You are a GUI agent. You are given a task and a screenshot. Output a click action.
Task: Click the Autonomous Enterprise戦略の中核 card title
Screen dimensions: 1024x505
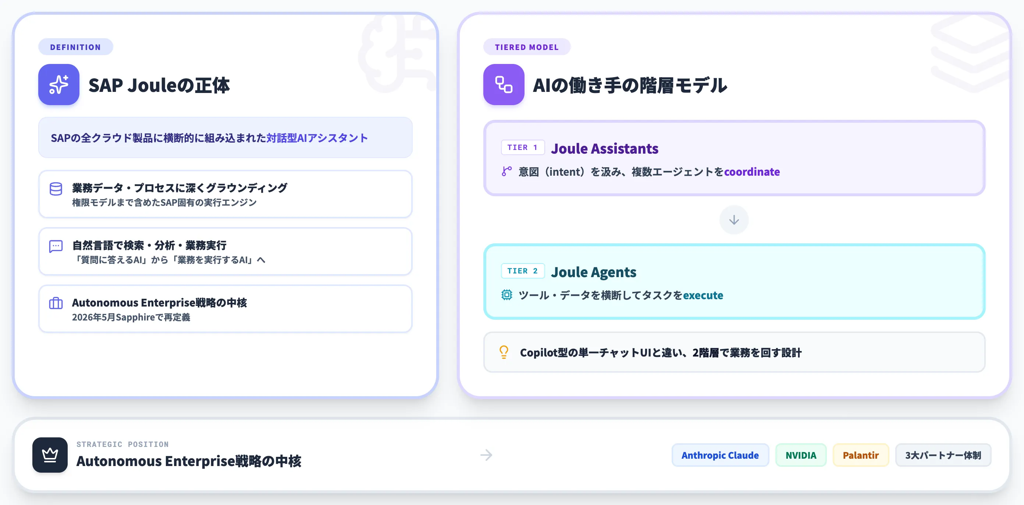click(x=159, y=303)
